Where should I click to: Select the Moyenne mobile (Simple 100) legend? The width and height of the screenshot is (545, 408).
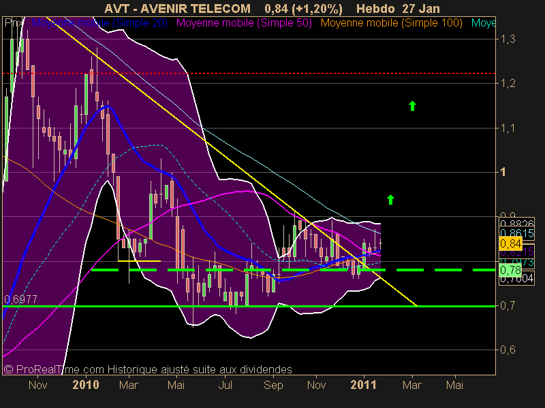coord(391,23)
